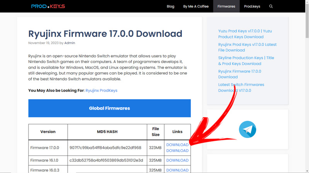
Task: Download Firmware 16.1.0
Action: [177, 160]
